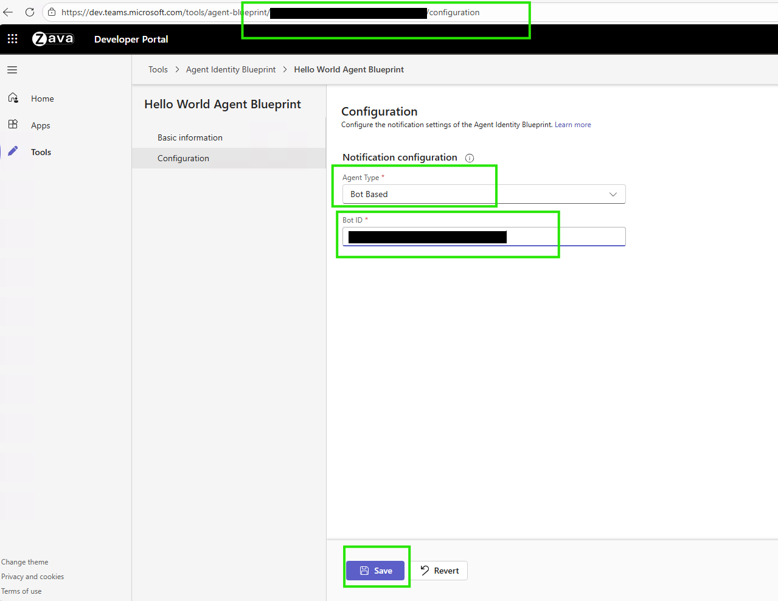Screen dimensions: 778x601
Task: Click Change theme in the footer
Action: pos(24,561)
